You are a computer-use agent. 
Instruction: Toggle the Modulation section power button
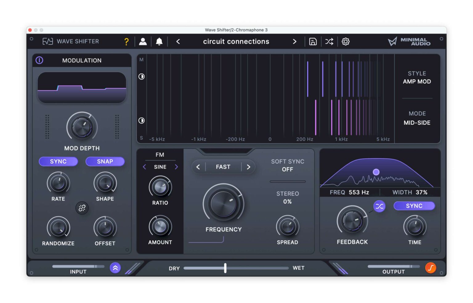(39, 60)
